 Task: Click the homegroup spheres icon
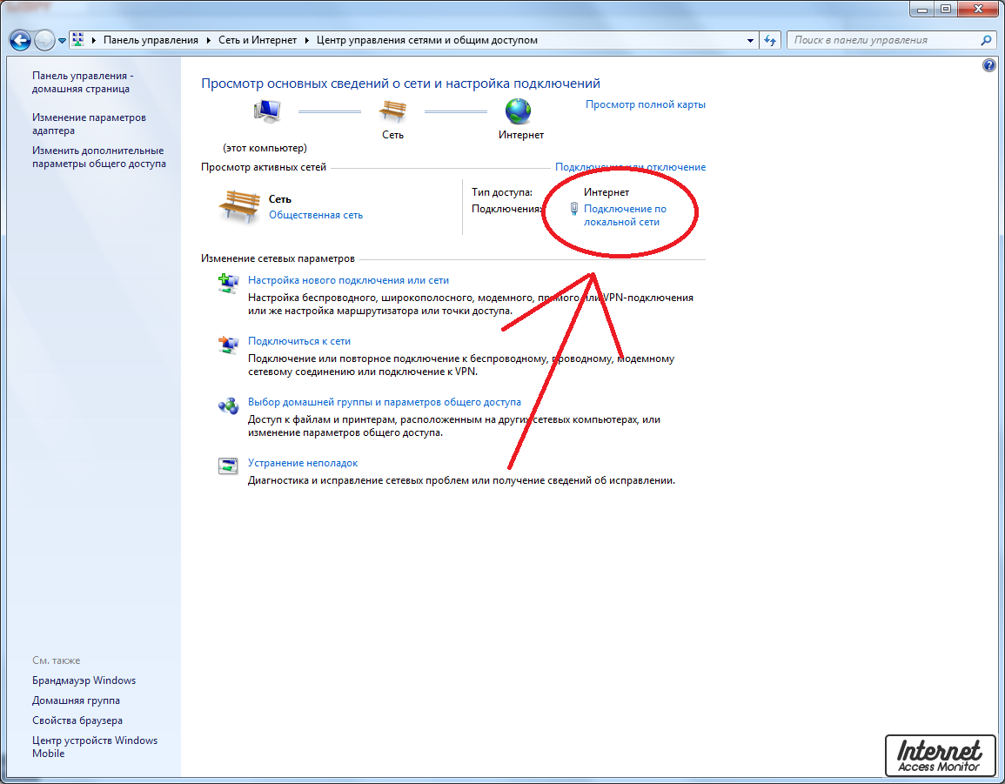227,405
